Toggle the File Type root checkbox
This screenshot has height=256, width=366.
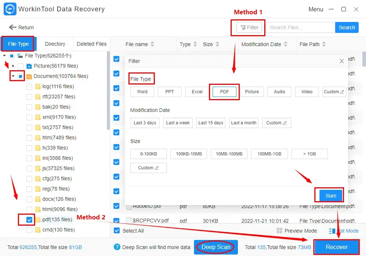12,56
